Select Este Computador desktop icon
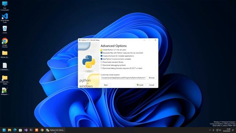This screenshot has height=133, width=236. [x=5, y=6]
